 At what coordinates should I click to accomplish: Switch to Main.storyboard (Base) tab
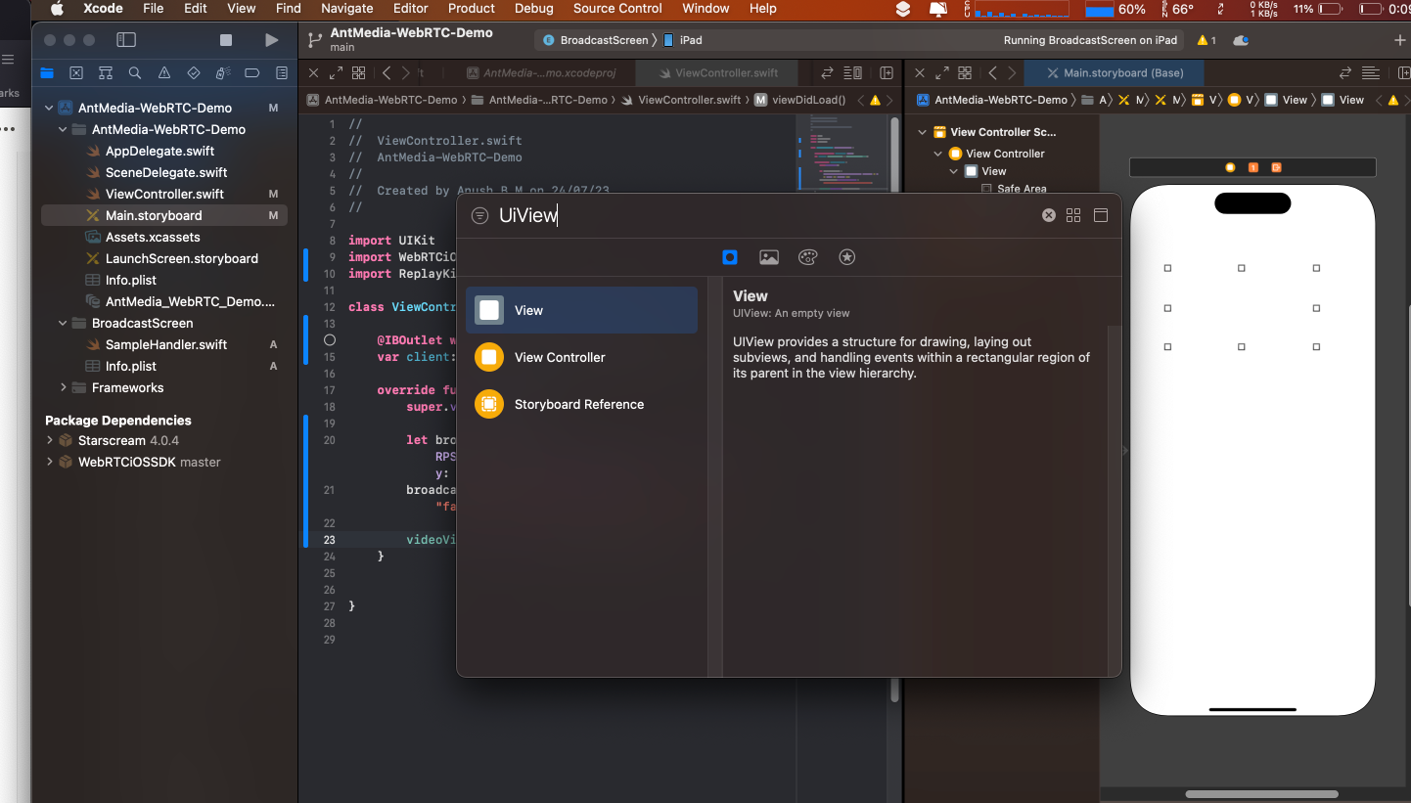[x=1115, y=73]
